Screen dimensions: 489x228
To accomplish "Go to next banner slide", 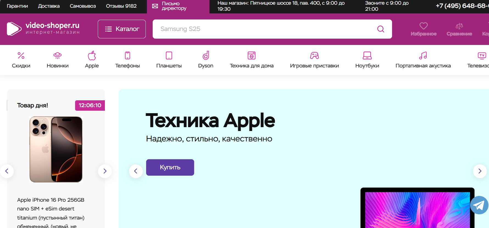I will [x=480, y=171].
